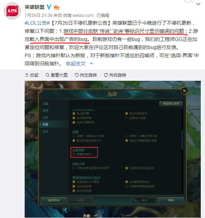Click the crown membership badge icon

pyautogui.click(x=56, y=7)
